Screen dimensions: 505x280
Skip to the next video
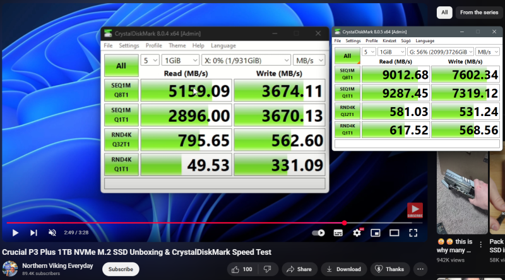33,233
